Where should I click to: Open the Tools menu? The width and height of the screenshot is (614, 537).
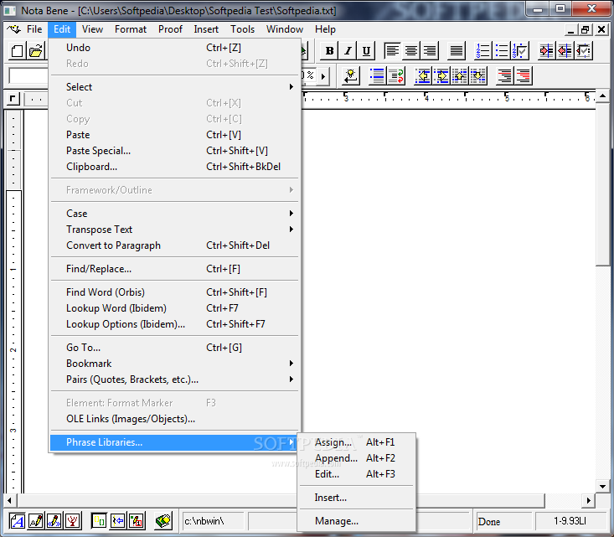tap(242, 29)
